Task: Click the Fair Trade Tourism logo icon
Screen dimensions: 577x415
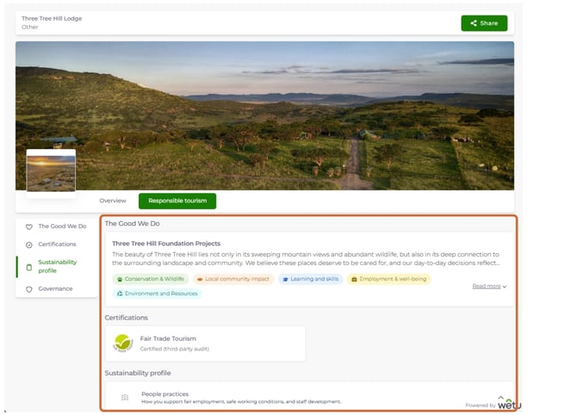Action: pos(122,343)
